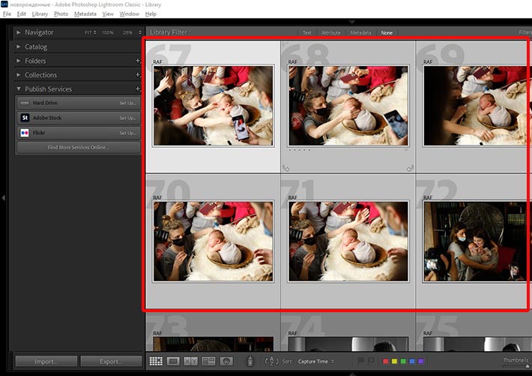Viewport: 532px width, 376px height.
Task: Select the Attribute library filter
Action: [330, 33]
